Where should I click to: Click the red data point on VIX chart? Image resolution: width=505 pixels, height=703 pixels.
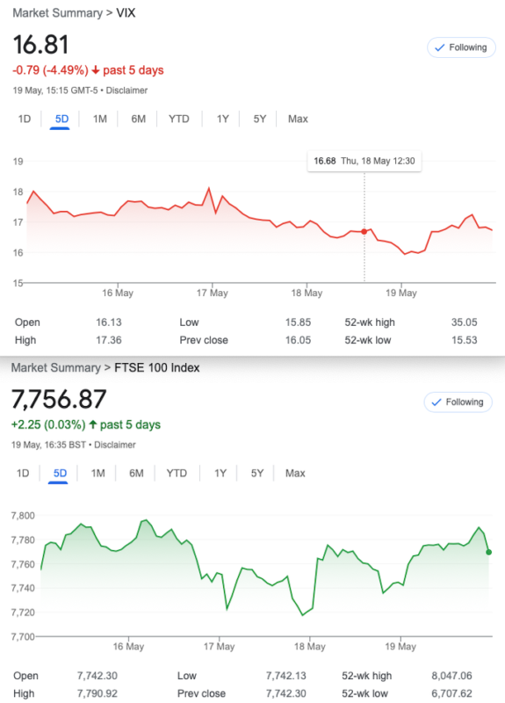click(364, 231)
